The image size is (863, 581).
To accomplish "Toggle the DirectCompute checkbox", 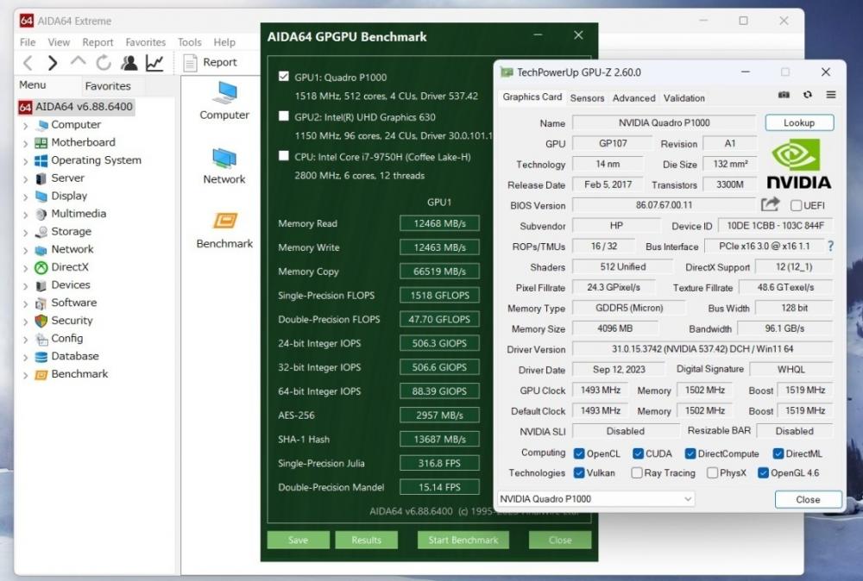I will [690, 453].
